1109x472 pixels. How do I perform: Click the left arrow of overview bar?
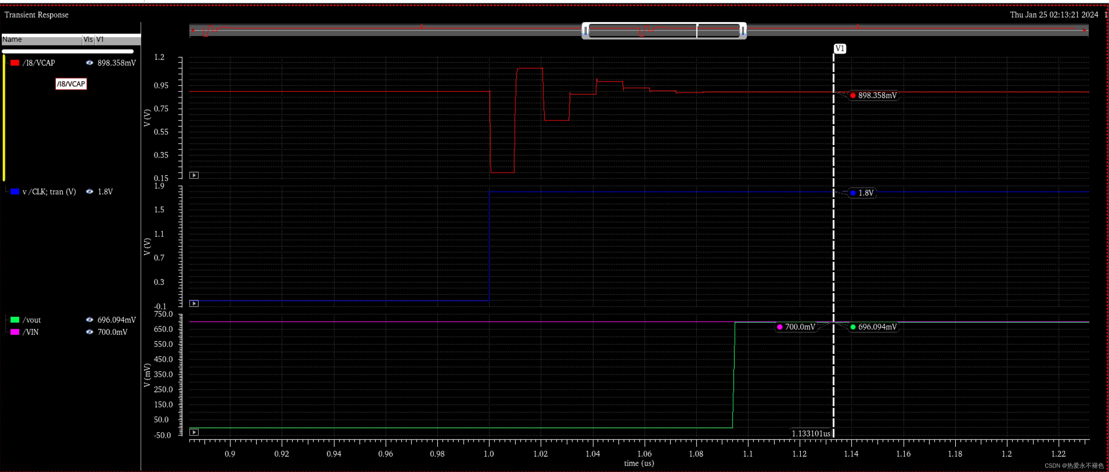pos(193,30)
